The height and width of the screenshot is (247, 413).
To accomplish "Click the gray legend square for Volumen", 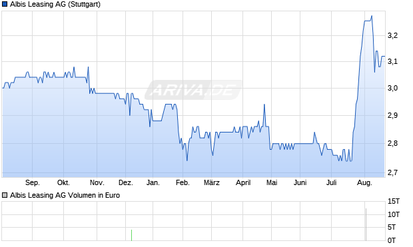I will (x=5, y=195).
